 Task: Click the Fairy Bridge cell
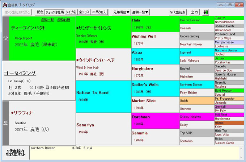(x=197, y=93)
